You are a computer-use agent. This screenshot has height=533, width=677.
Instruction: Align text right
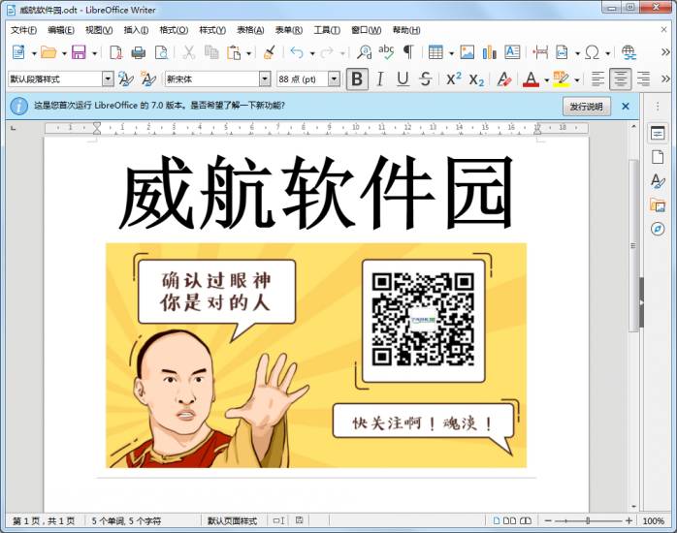[x=643, y=79]
